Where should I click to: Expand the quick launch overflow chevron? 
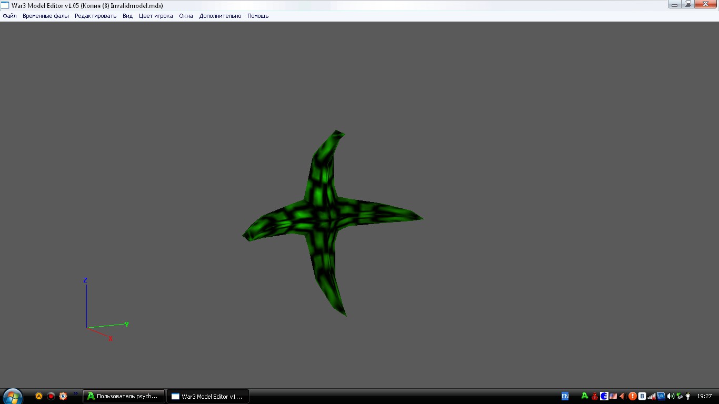[x=75, y=393]
